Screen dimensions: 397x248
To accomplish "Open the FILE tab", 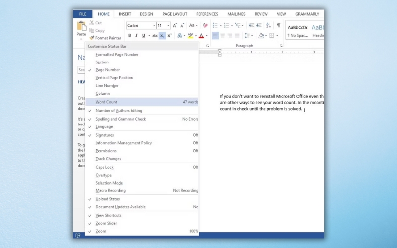I will pyautogui.click(x=83, y=14).
